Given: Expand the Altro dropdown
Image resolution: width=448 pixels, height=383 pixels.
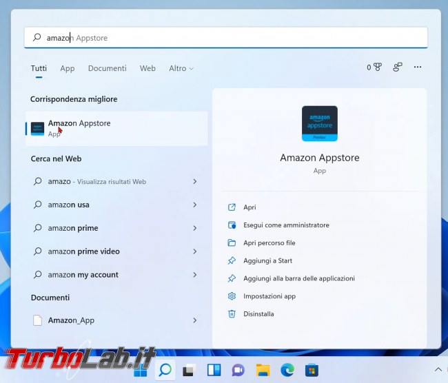Looking at the screenshot, I should pyautogui.click(x=181, y=68).
